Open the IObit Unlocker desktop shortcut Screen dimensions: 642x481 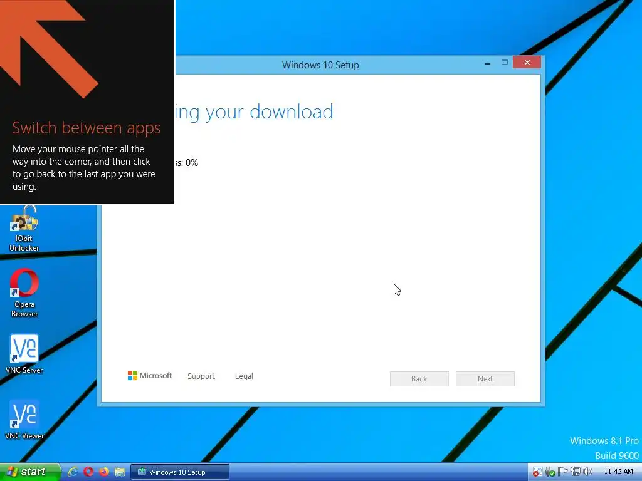coord(24,228)
